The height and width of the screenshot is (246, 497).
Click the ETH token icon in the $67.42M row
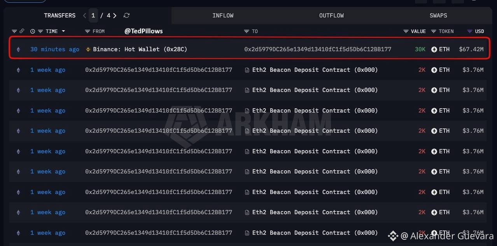point(434,49)
